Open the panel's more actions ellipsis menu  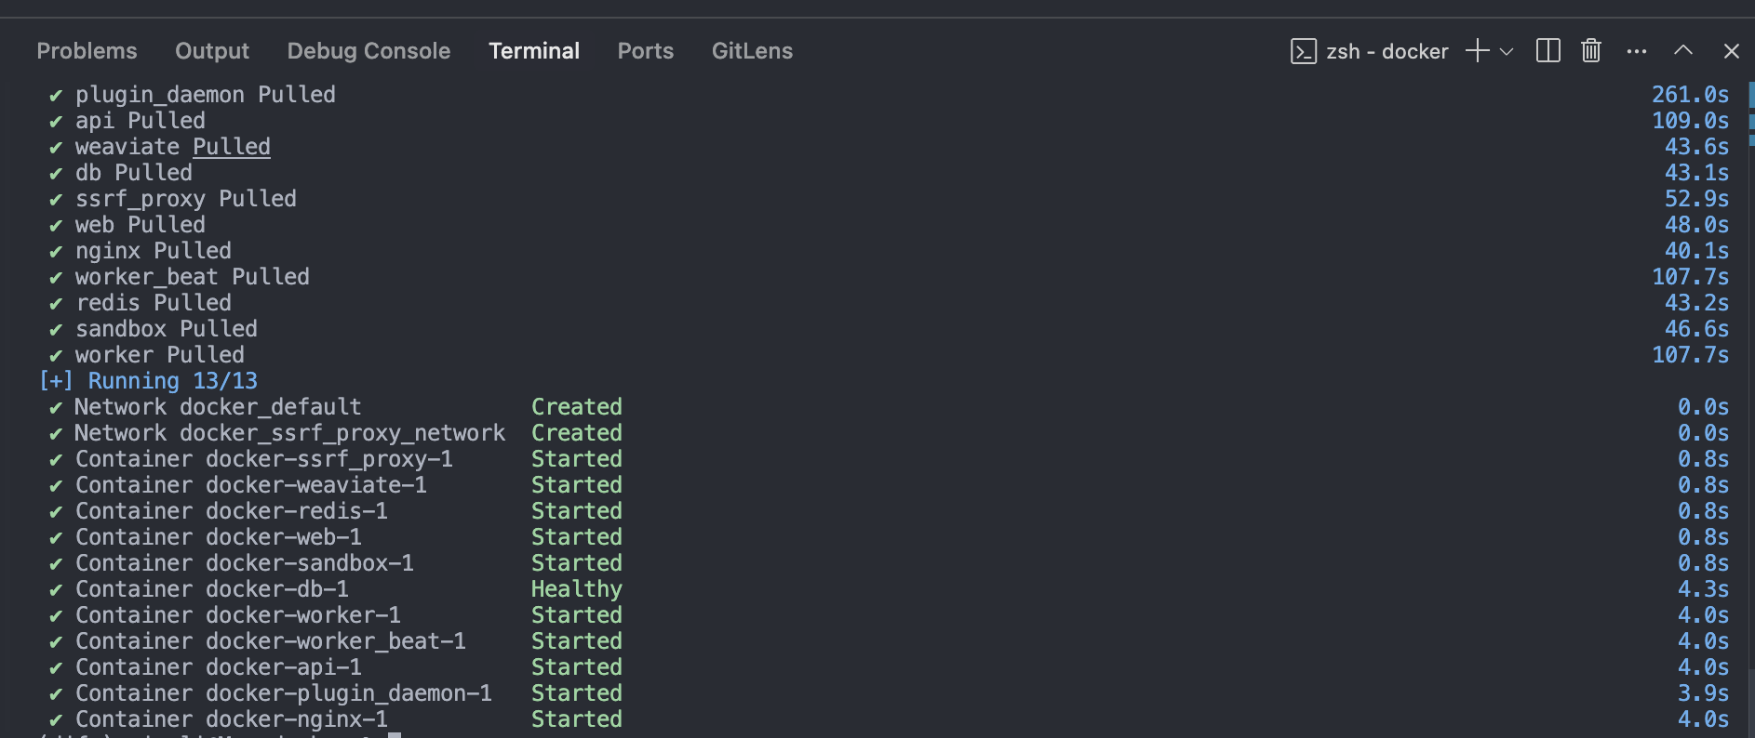[x=1637, y=51]
